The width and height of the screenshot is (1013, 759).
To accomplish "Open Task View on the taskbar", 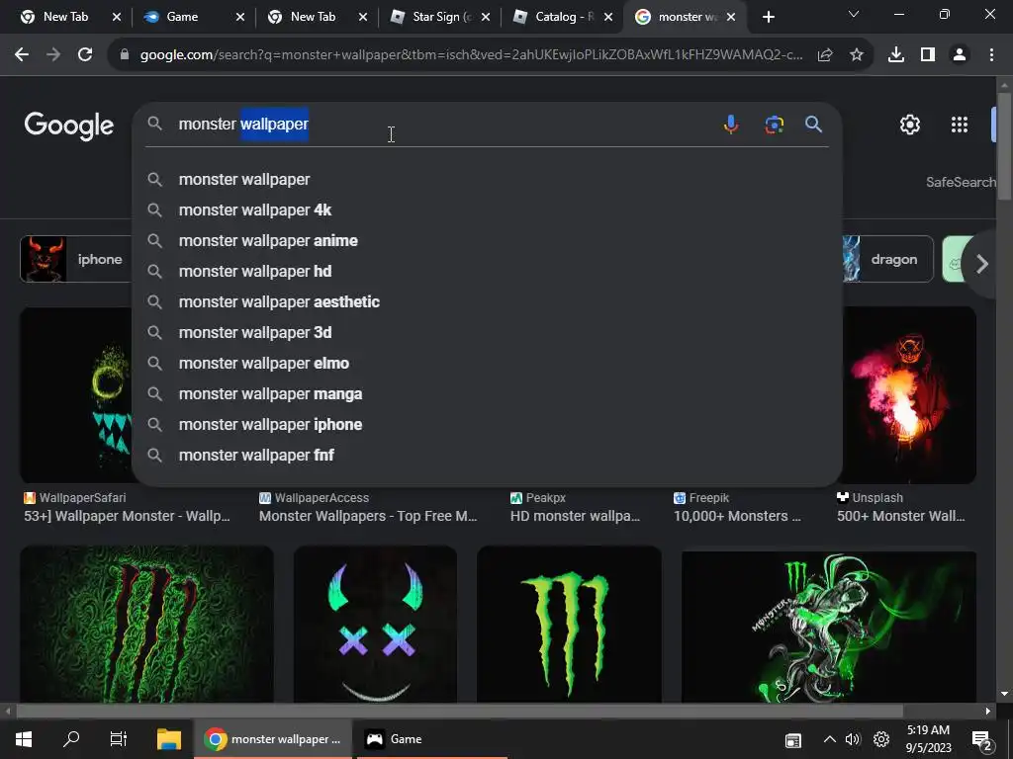I will point(119,739).
